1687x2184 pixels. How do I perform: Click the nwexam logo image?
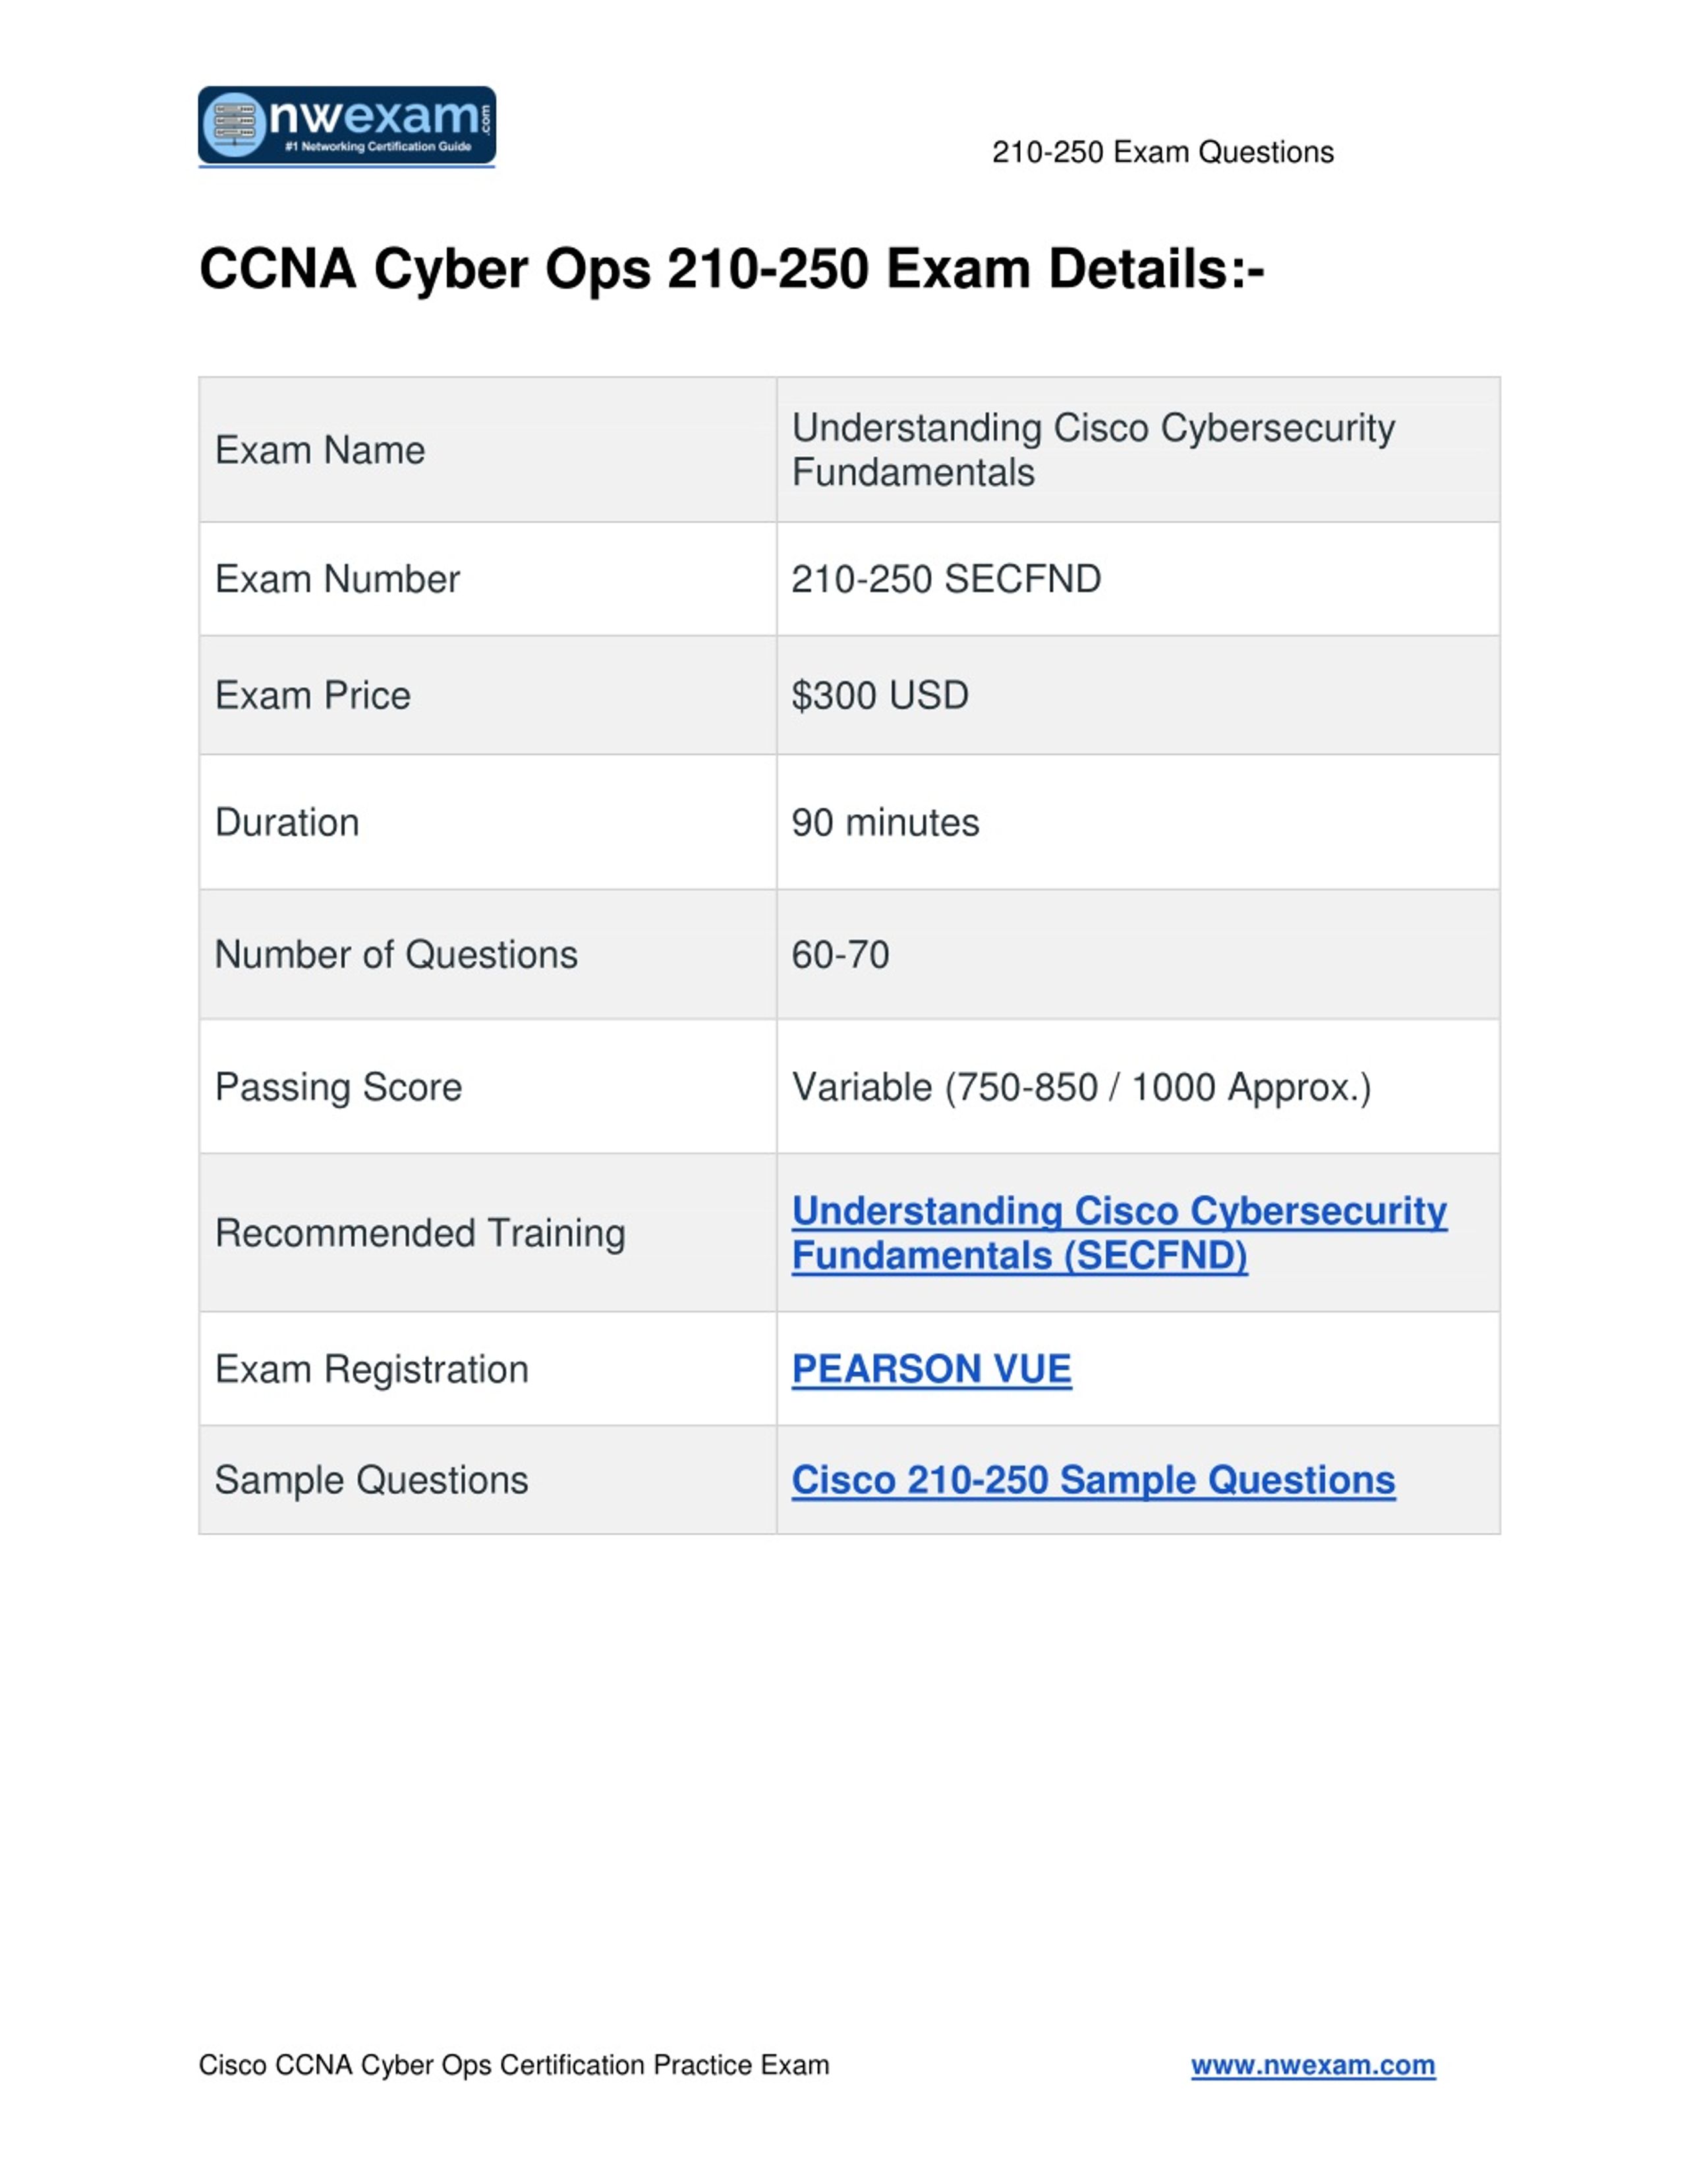click(347, 125)
